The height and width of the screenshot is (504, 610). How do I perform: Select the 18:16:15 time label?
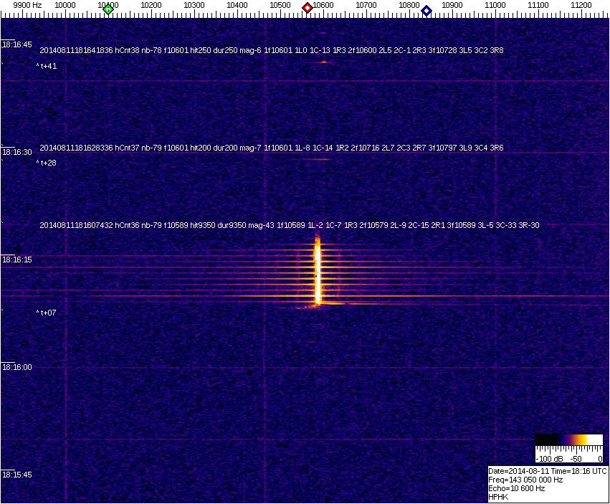pyautogui.click(x=17, y=259)
